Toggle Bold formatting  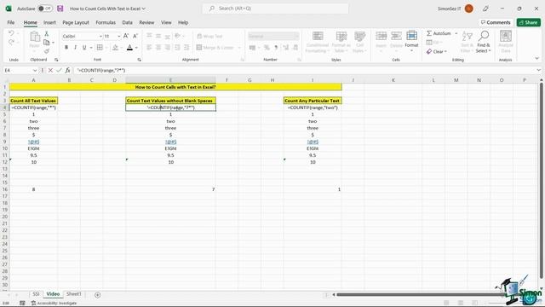[x=66, y=48]
